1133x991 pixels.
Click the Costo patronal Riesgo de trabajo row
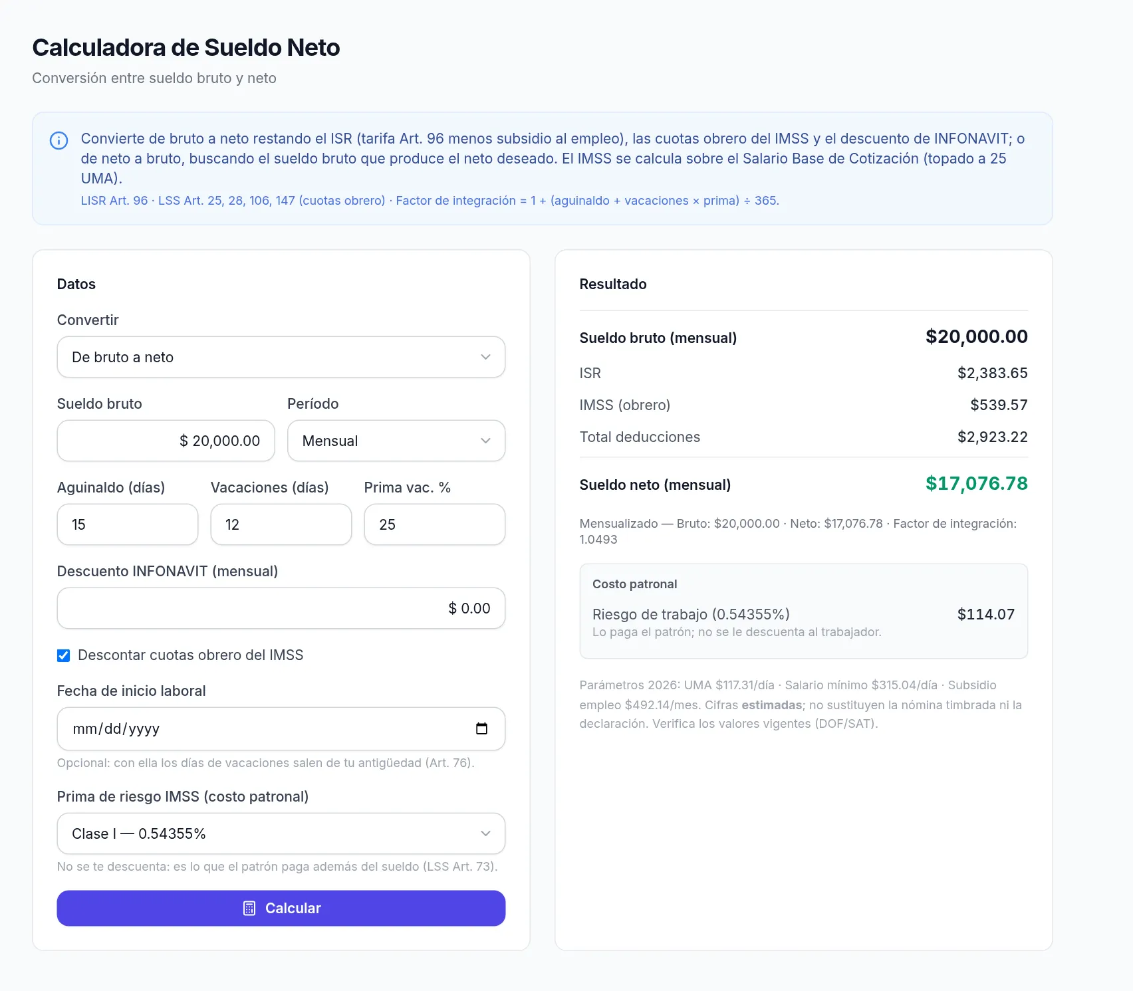click(x=803, y=622)
